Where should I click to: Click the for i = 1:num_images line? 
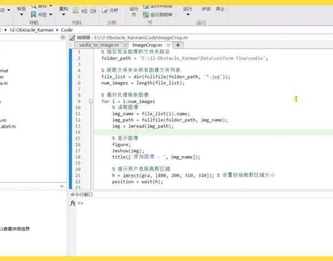[128, 102]
